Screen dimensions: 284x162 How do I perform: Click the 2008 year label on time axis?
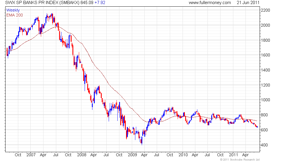(82, 155)
